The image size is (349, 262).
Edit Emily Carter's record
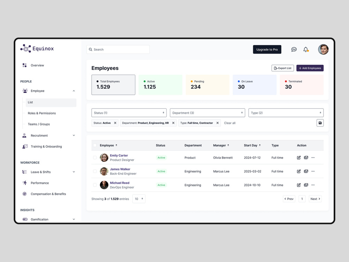click(299, 158)
